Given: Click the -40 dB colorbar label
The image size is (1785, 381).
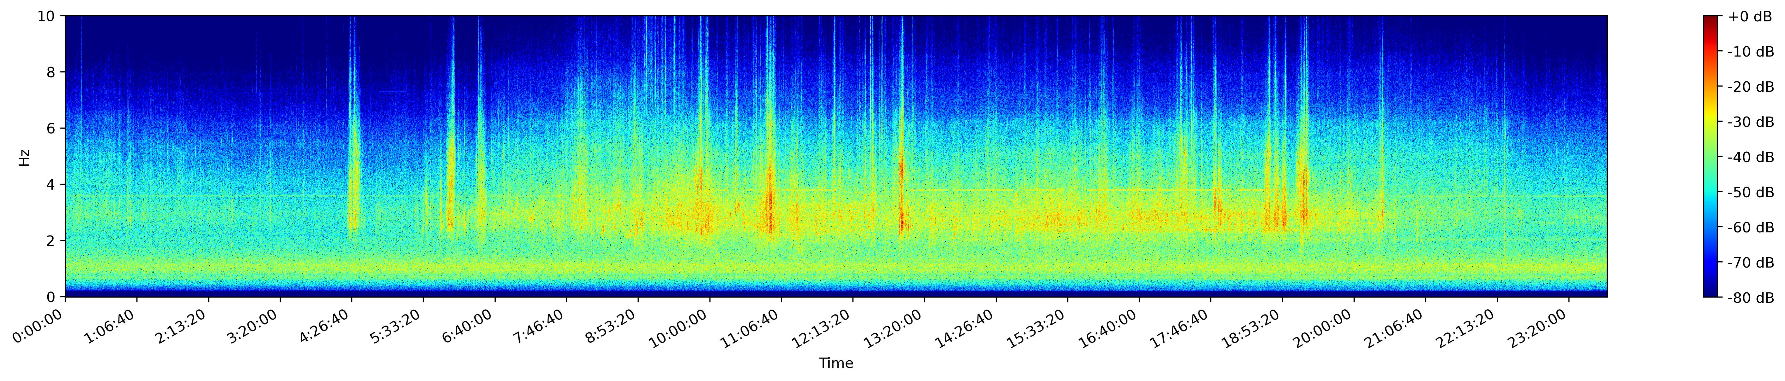Looking at the screenshot, I should tap(1751, 158).
